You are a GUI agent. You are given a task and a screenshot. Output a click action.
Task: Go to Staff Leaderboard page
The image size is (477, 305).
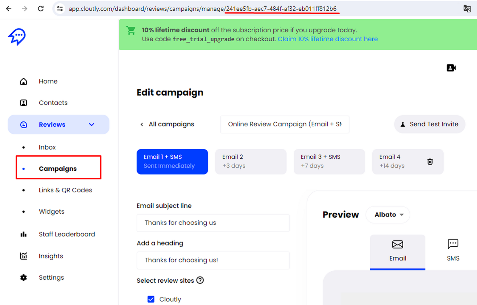point(67,234)
